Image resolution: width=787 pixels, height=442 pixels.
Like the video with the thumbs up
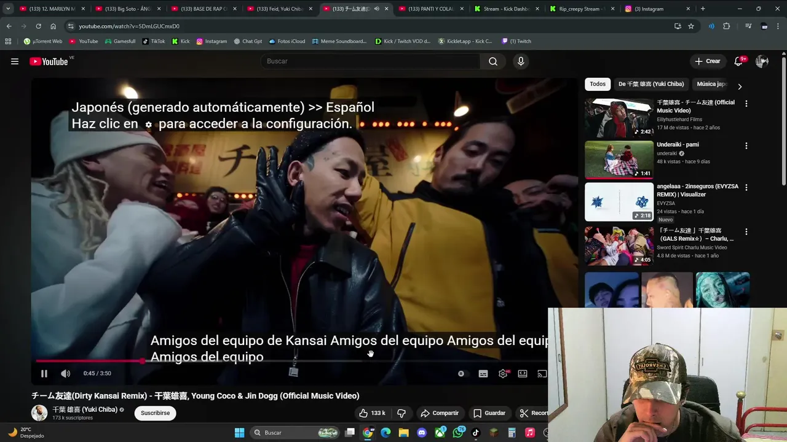[x=372, y=413]
